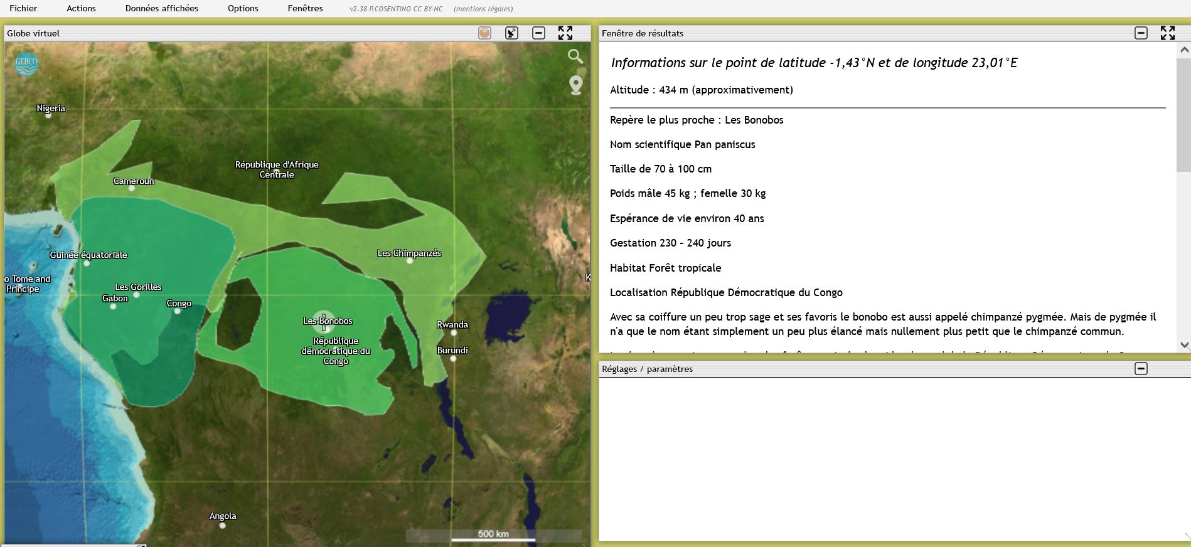Open the Données affichées menu
The height and width of the screenshot is (547, 1191).
[x=161, y=8]
